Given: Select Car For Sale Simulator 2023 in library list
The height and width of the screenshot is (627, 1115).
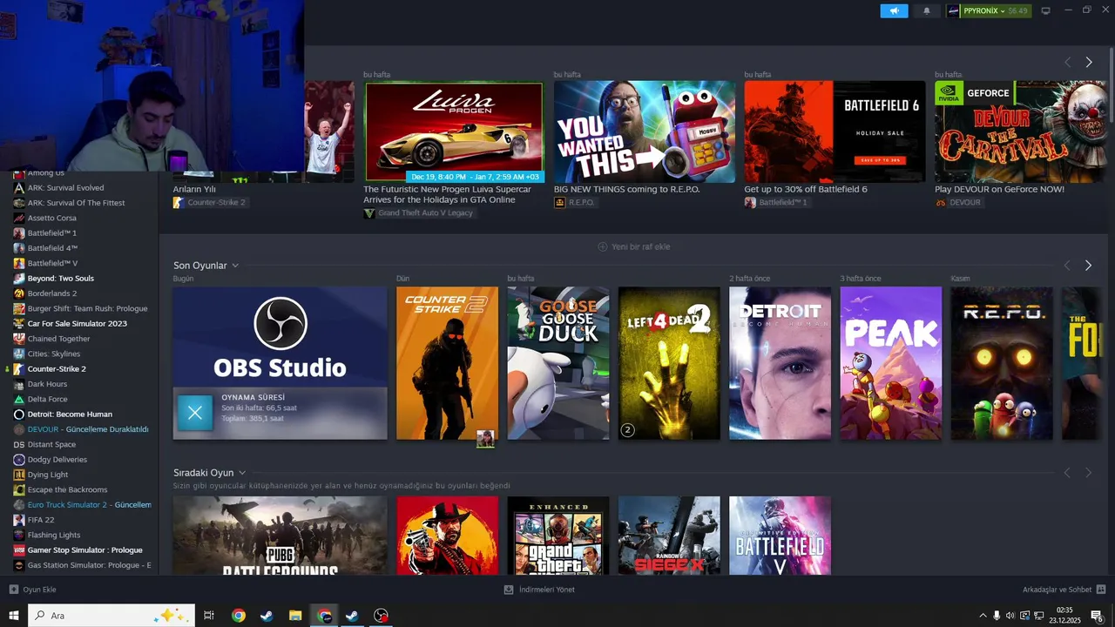Looking at the screenshot, I should (x=78, y=324).
